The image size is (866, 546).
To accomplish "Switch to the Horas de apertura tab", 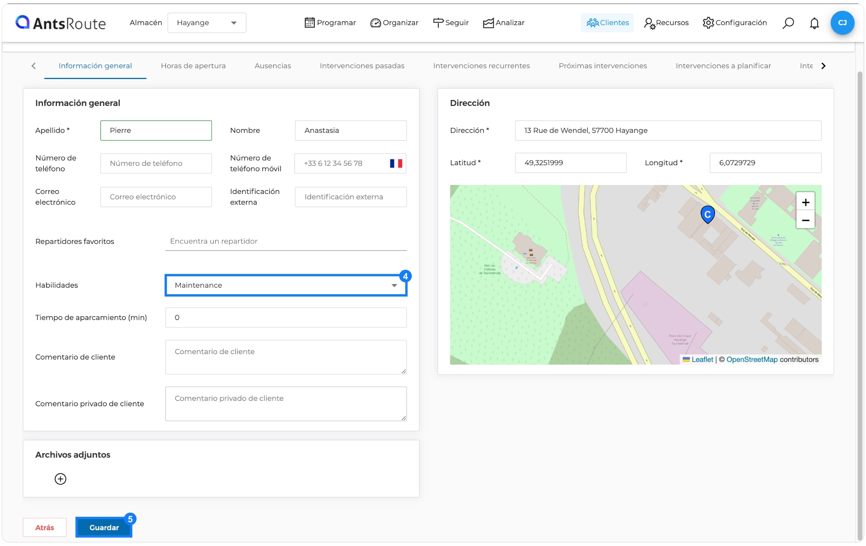I will 193,66.
